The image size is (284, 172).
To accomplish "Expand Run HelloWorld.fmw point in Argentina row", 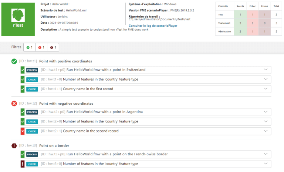I will pyautogui.click(x=266, y=112).
